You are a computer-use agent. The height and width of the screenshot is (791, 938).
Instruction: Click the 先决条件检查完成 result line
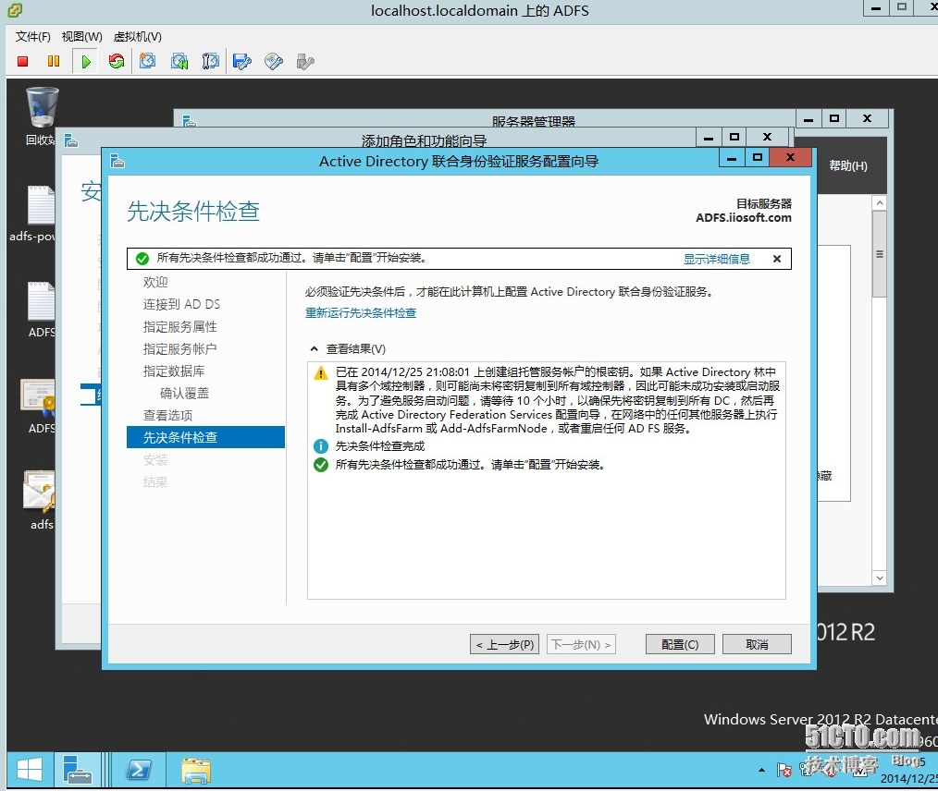(x=380, y=446)
